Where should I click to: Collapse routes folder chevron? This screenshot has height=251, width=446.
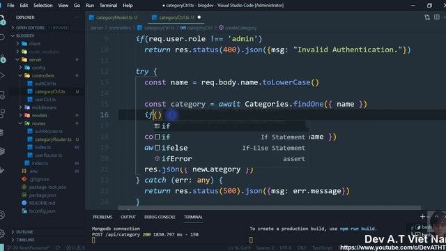20,123
